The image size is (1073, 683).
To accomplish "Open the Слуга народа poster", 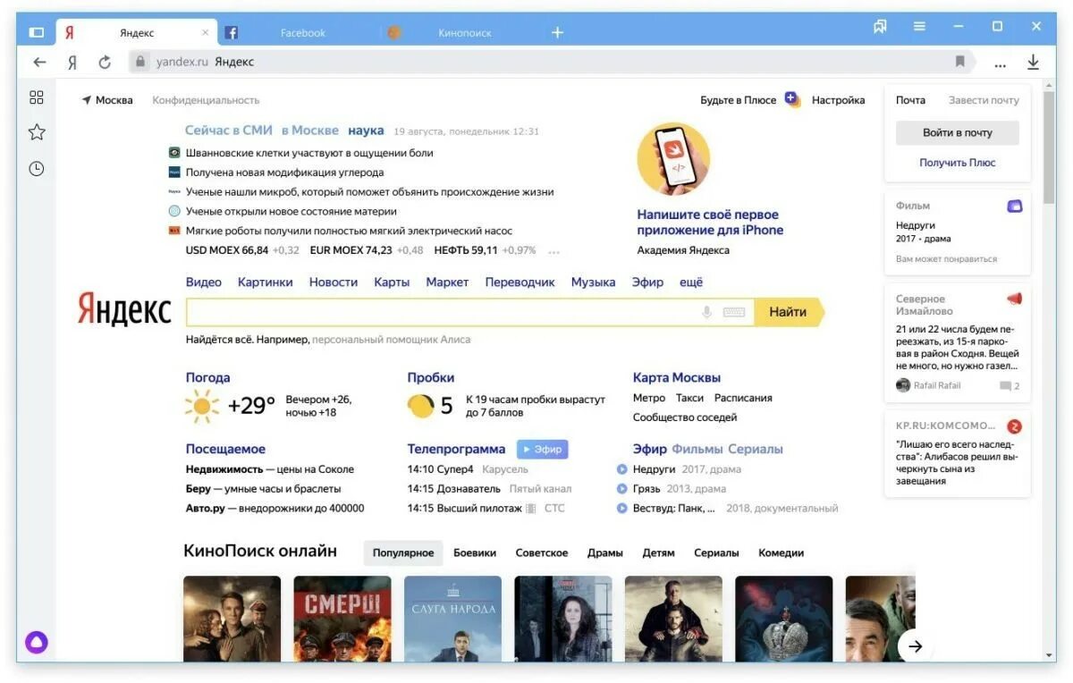I will click(452, 619).
